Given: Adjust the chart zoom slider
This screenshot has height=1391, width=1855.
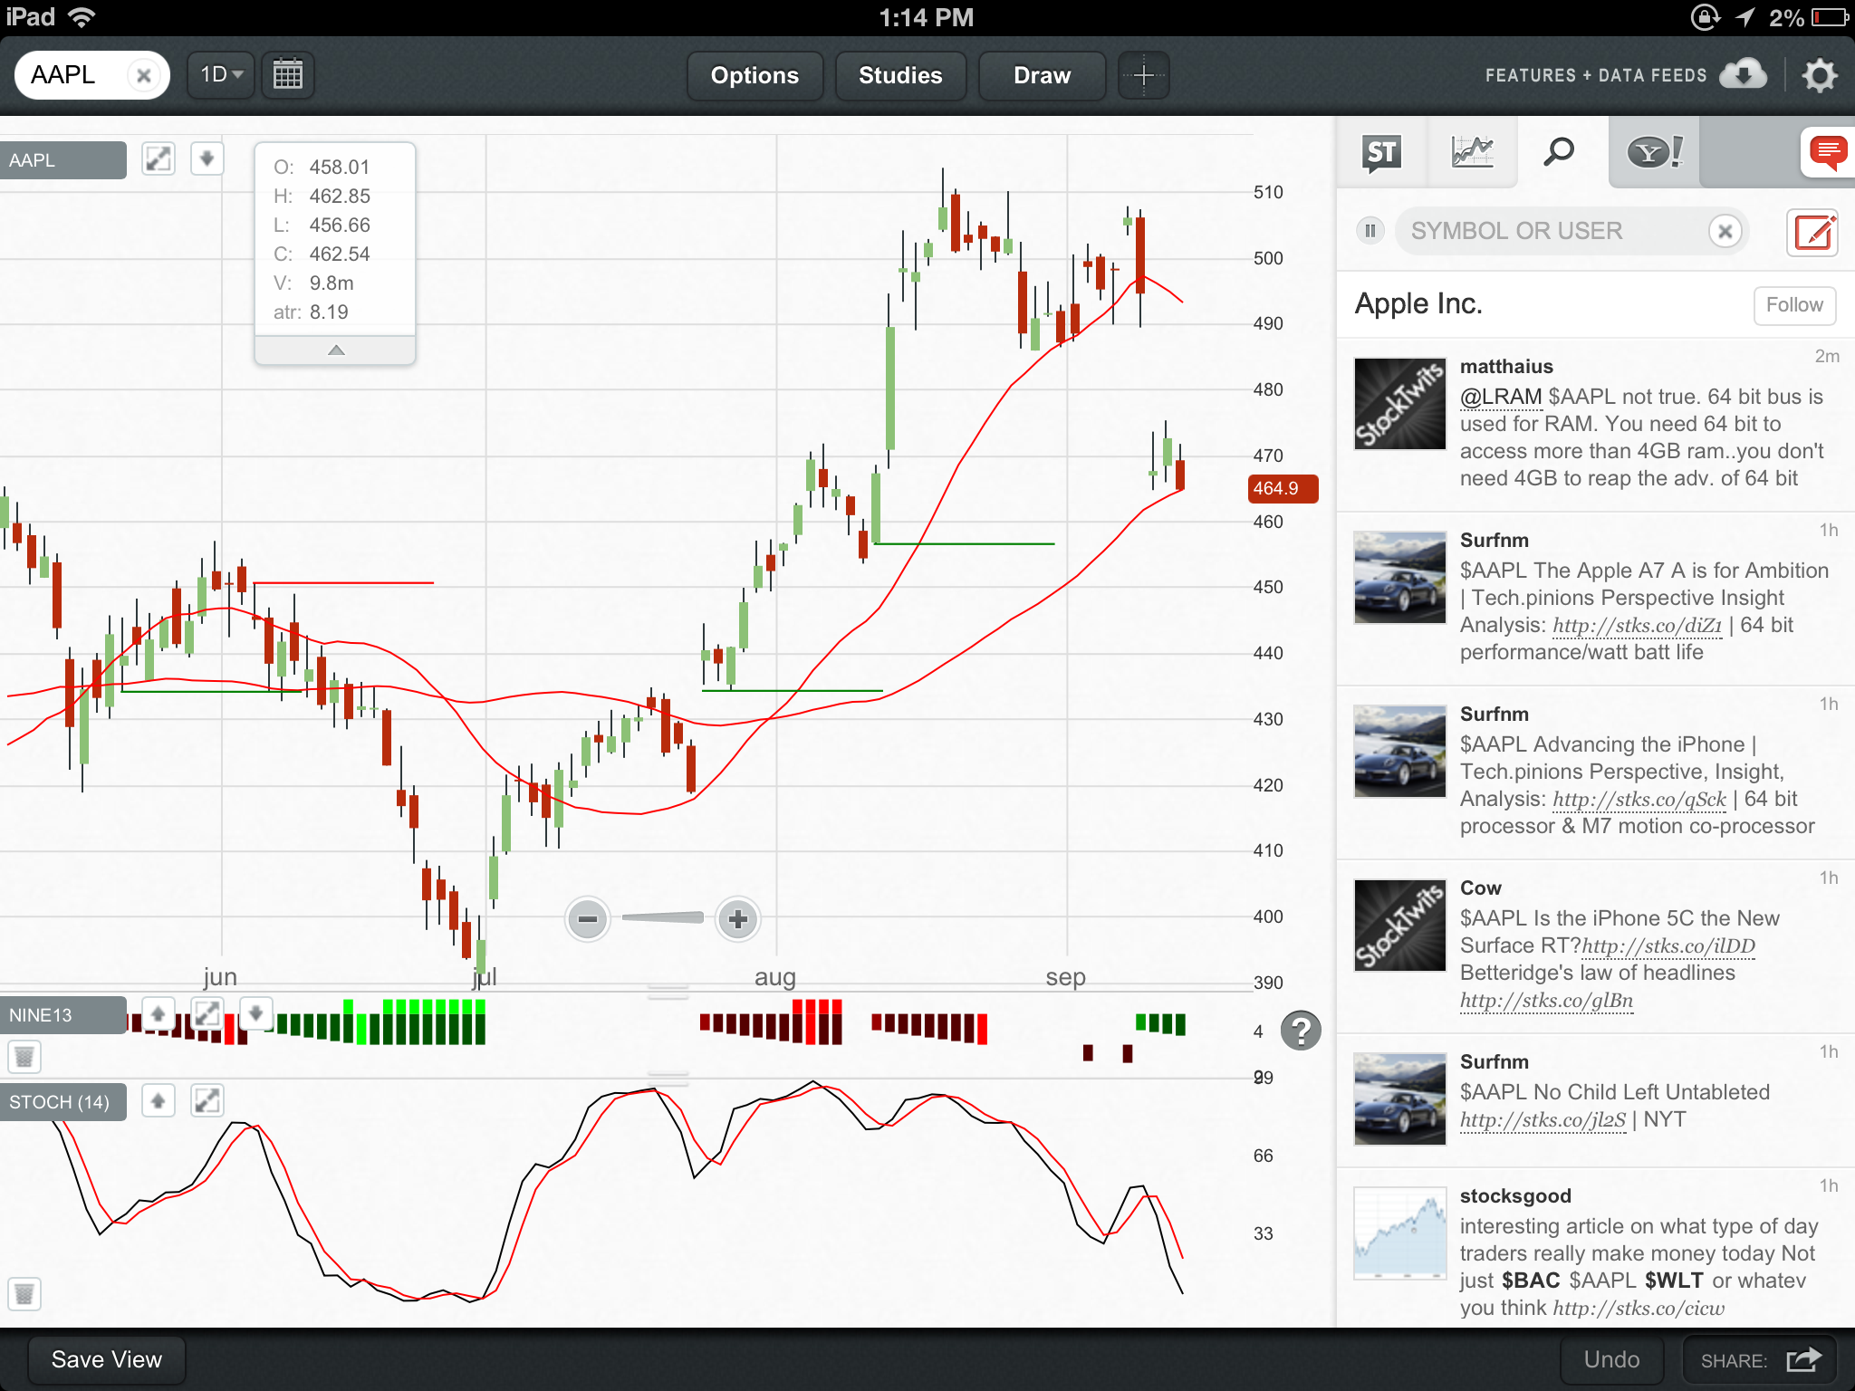Looking at the screenshot, I should 663,918.
